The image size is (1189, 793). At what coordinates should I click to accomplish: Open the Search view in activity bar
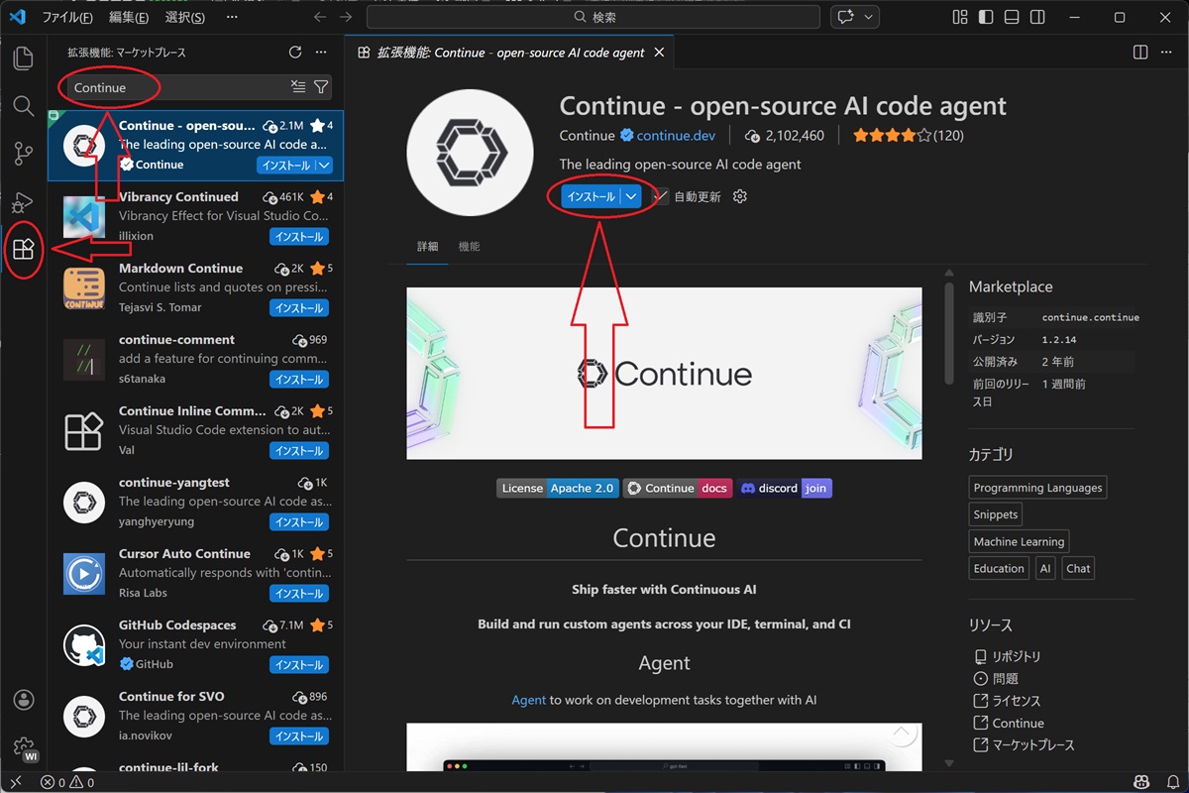click(x=23, y=105)
